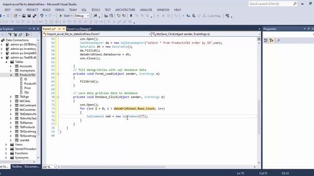Expand the Accounts table node
The width and height of the screenshot is (314, 176).
pos(11,66)
